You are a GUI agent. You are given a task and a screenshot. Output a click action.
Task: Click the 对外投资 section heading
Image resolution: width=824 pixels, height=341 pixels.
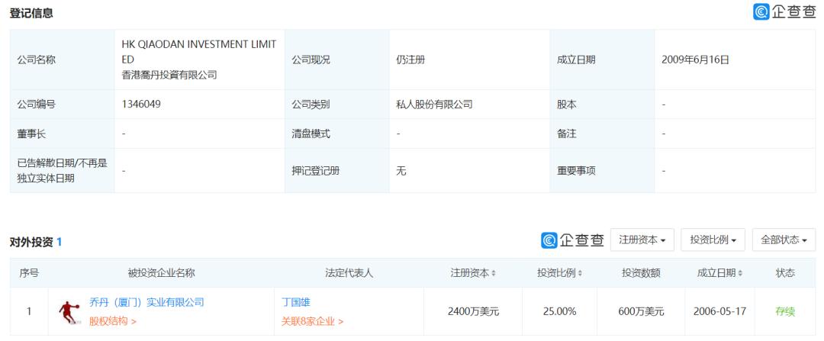[31, 243]
